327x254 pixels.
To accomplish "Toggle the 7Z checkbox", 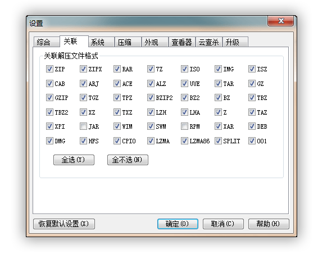I will tap(151, 69).
